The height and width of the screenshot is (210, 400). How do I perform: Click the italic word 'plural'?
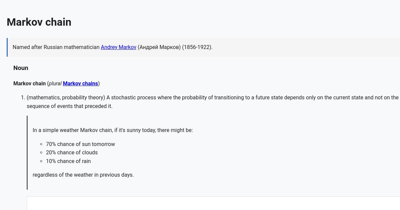[x=55, y=84]
